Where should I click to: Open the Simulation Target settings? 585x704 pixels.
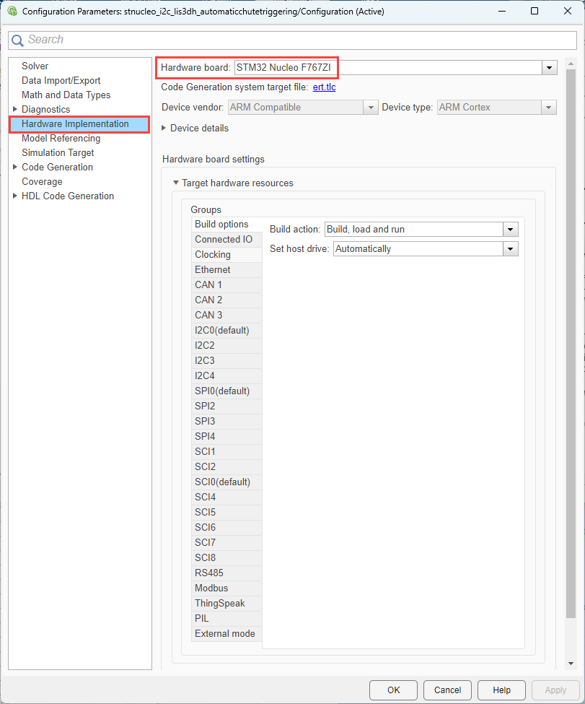pyautogui.click(x=58, y=152)
